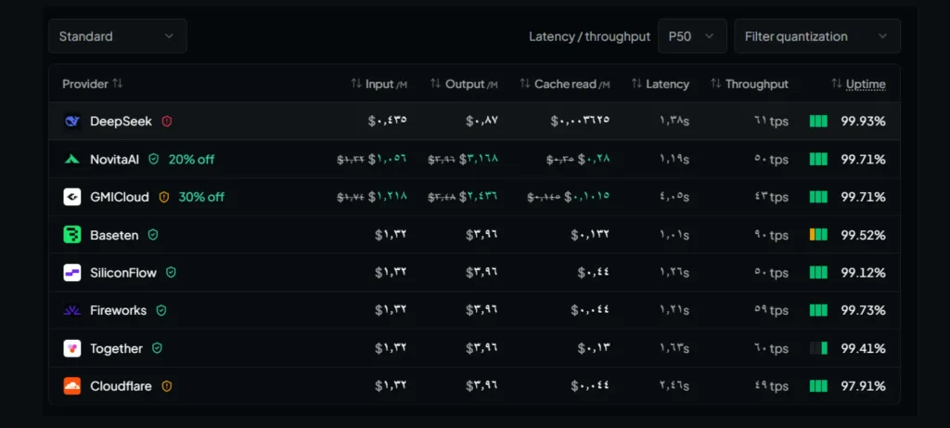Viewport: 950px width, 428px height.
Task: Sort by Throughput column header
Action: click(750, 84)
